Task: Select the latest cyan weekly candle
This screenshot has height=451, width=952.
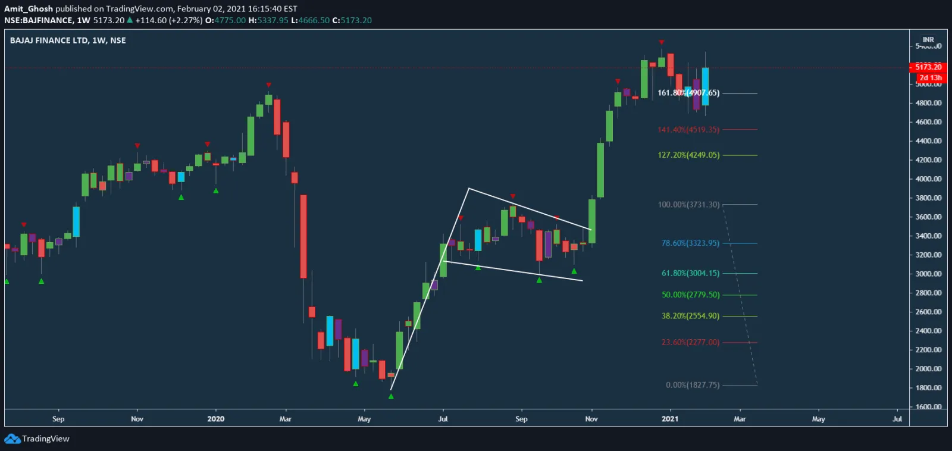Action: 705,86
